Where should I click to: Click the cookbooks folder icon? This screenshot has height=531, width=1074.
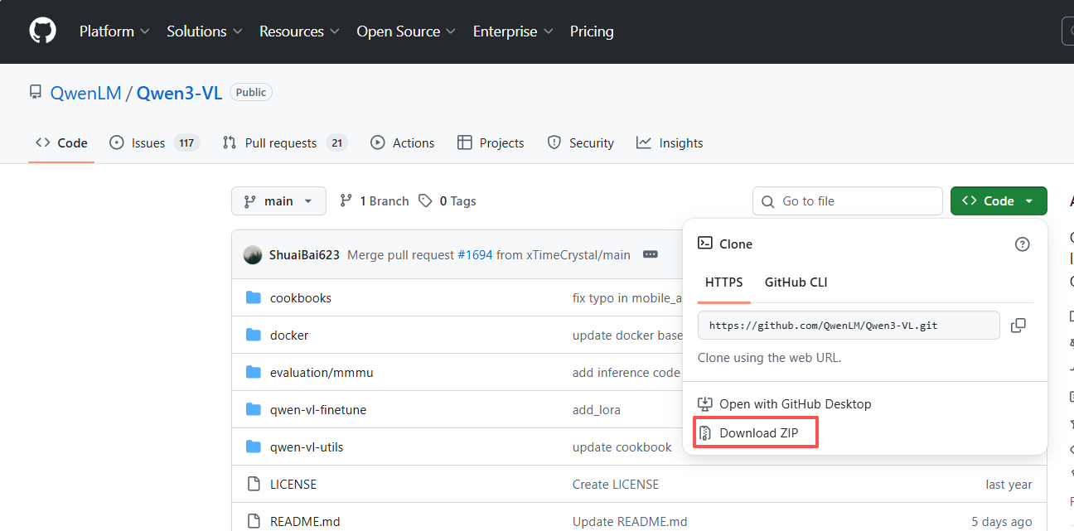(x=254, y=297)
